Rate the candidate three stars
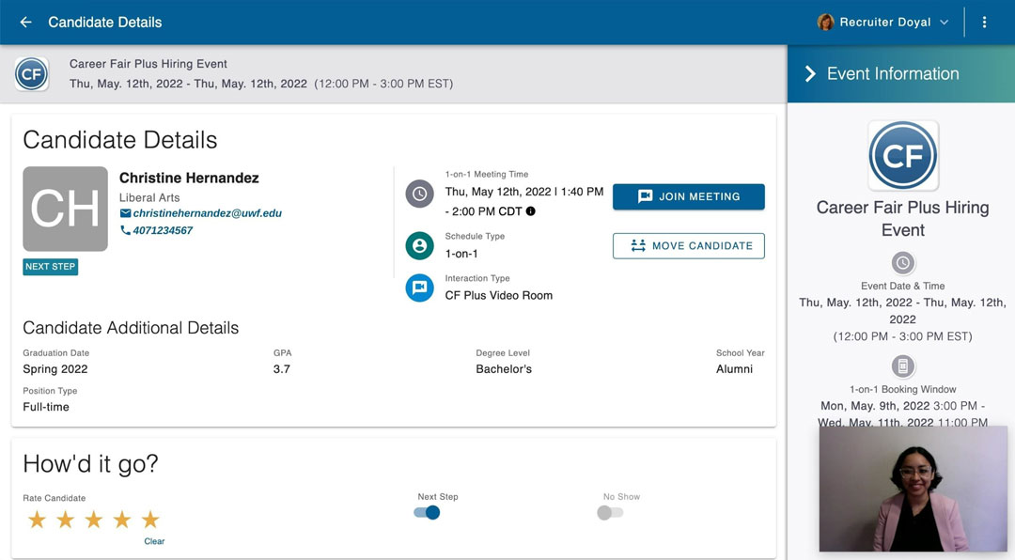The width and height of the screenshot is (1015, 560). (94, 520)
